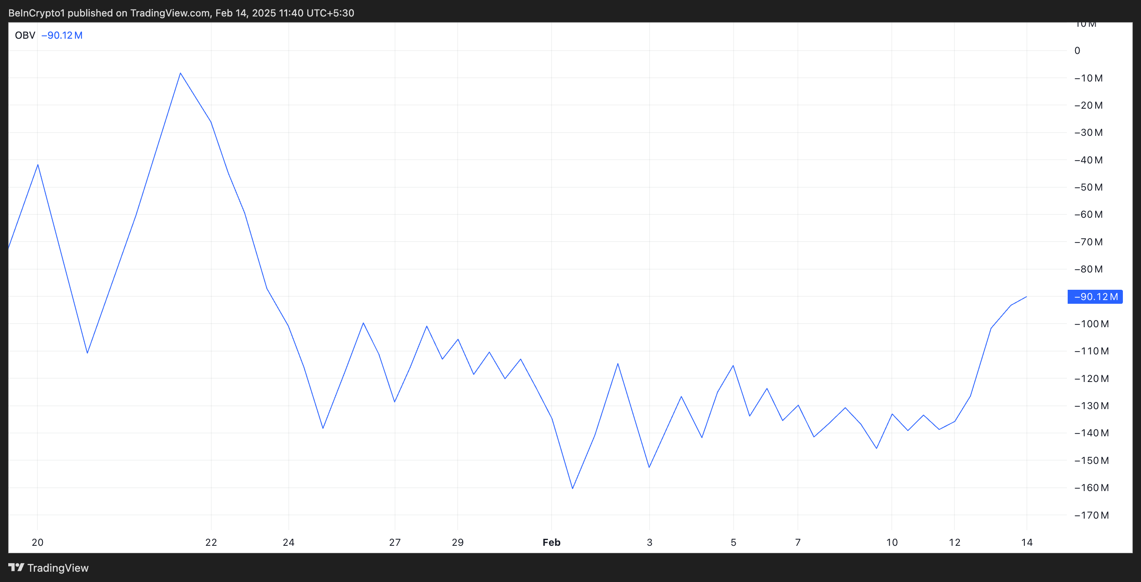Click the 14 date label on time axis
Viewport: 1141px width, 582px height.
[1027, 542]
